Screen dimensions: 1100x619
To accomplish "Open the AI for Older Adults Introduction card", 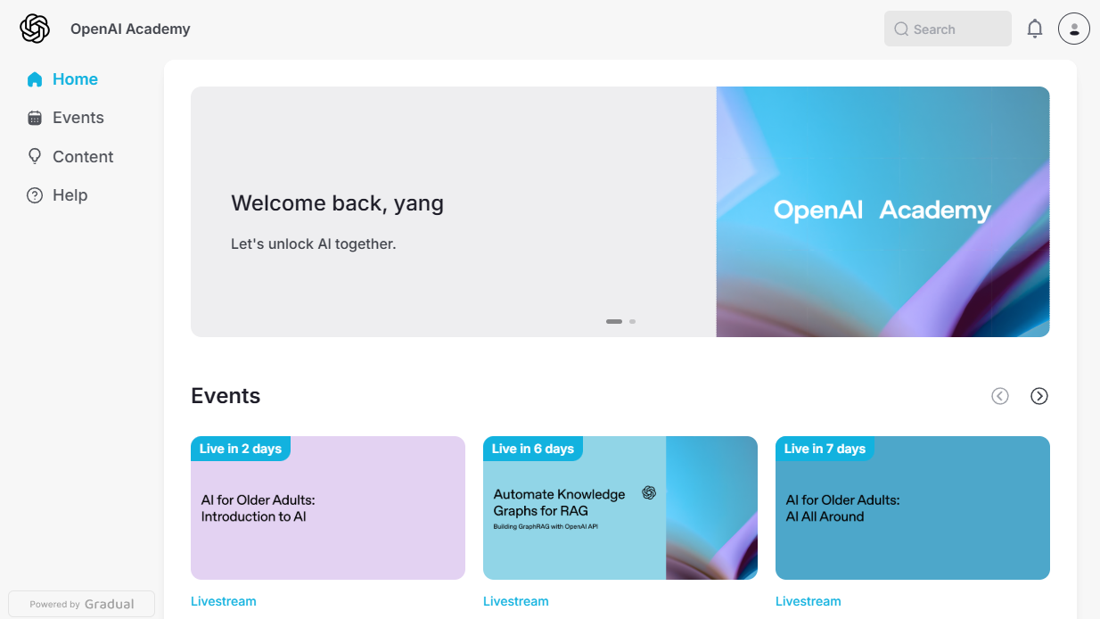I will (327, 507).
